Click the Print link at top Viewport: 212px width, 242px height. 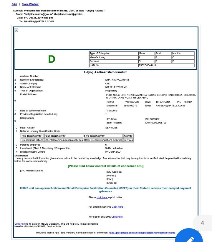click(x=14, y=4)
